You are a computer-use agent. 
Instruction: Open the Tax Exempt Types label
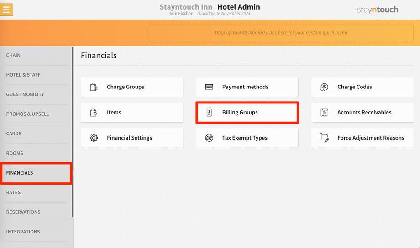click(x=245, y=138)
